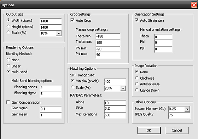Click the 'RANSAC Parameters:' label
The image size is (198, 139).
(x=86, y=95)
